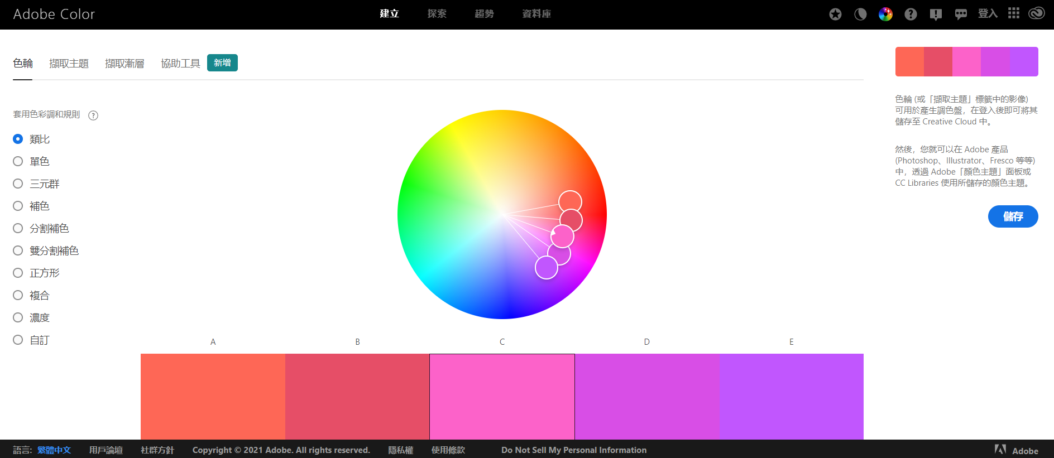Click the 登入 sign-in link

988,13
